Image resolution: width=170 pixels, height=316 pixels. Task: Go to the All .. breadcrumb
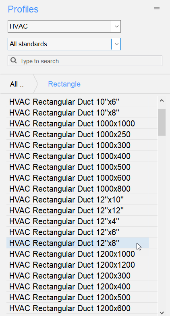point(17,84)
